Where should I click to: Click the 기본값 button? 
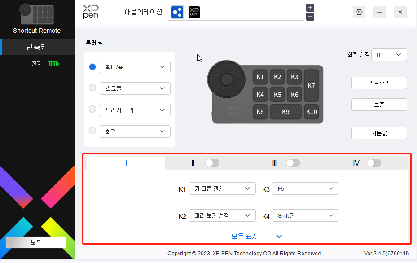tap(379, 133)
